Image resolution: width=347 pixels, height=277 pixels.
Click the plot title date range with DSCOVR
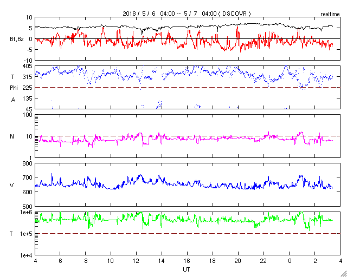pyautogui.click(x=187, y=14)
